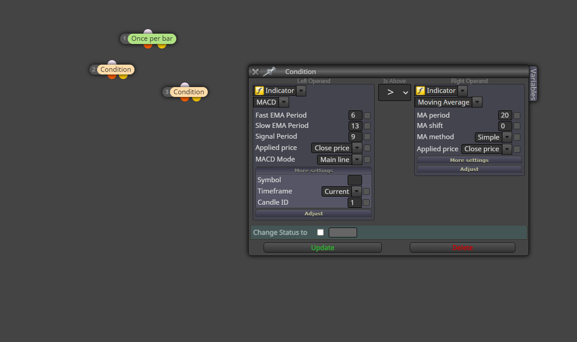Open the Is Above comparison operator dropdown
The width and height of the screenshot is (577, 342).
(394, 92)
